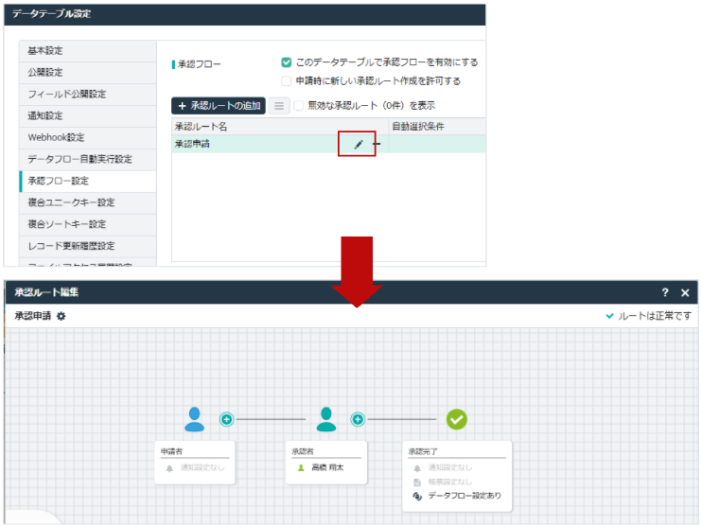
Task: Click the 承認ルートの追加 button
Action: click(218, 106)
